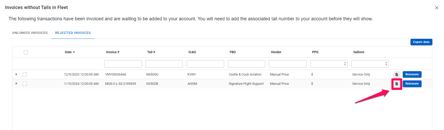Sort by Date column arrow

click(74, 52)
